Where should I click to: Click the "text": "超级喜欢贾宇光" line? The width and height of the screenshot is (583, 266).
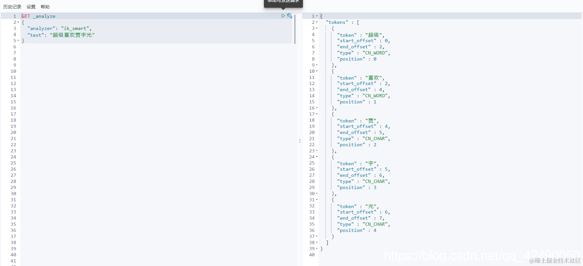tap(61, 35)
